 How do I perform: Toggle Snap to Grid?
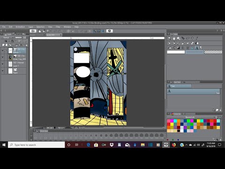(103, 31)
